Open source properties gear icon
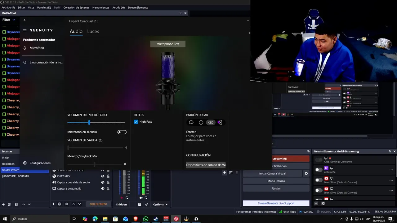The image size is (397, 223). click(66, 204)
